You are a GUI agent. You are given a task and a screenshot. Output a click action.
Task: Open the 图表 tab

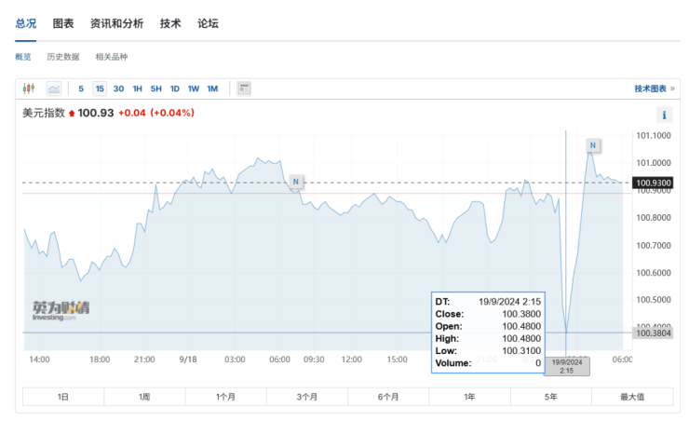click(63, 23)
